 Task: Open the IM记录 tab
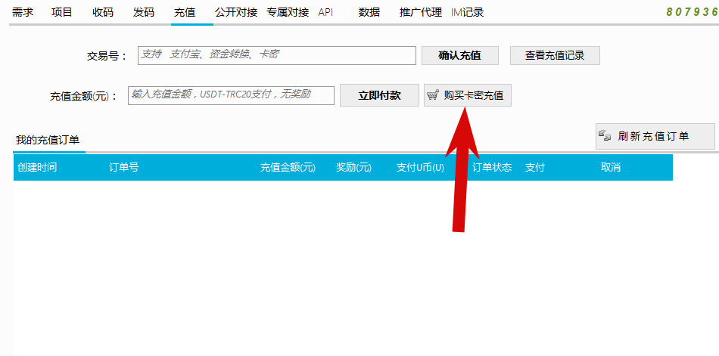[467, 12]
